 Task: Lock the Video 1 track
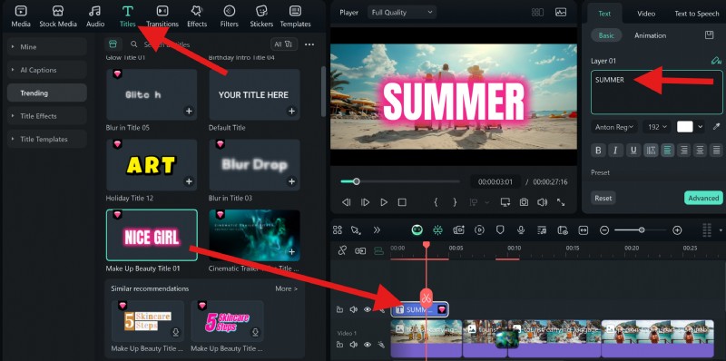[x=339, y=345]
